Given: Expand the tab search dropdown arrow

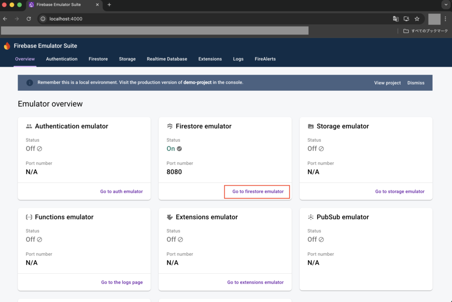Looking at the screenshot, I should [445, 4].
